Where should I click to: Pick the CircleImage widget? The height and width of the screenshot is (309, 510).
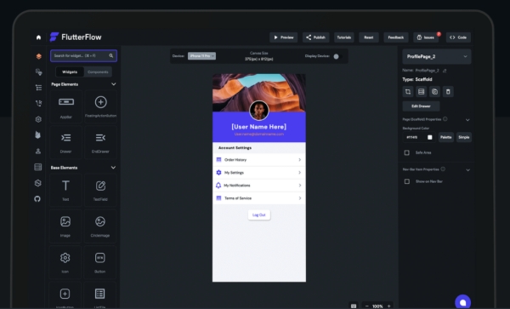(100, 226)
